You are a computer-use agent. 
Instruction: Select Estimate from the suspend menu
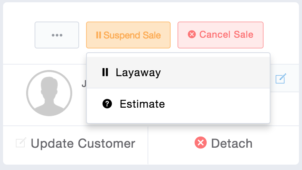pos(178,104)
